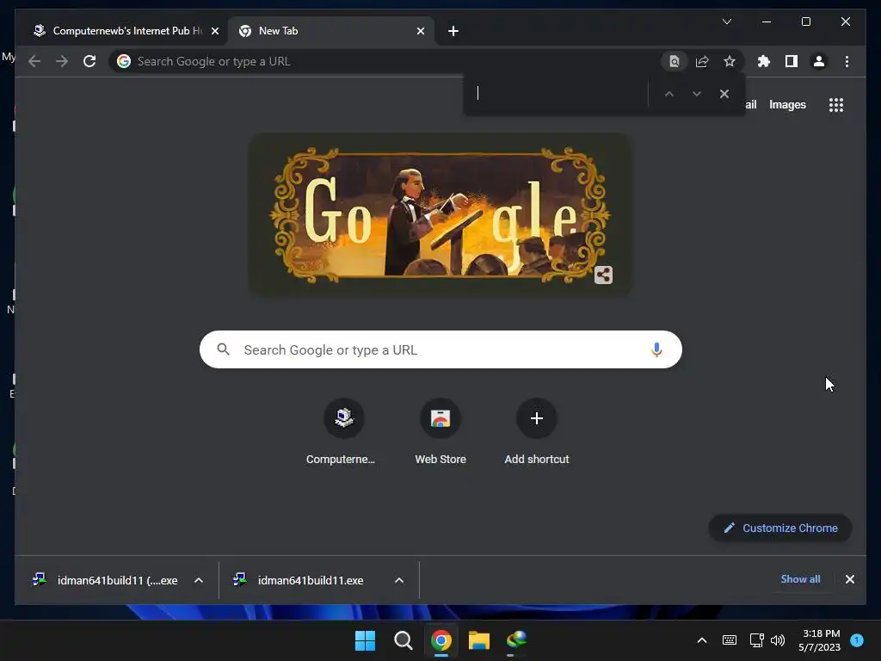Image resolution: width=881 pixels, height=661 pixels.
Task: Open the Extensions puzzle piece icon
Action: (764, 61)
